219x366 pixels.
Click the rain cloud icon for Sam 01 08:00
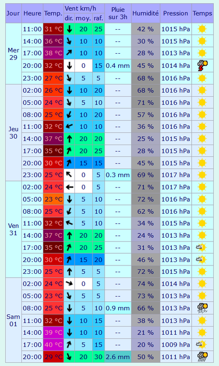click(202, 308)
